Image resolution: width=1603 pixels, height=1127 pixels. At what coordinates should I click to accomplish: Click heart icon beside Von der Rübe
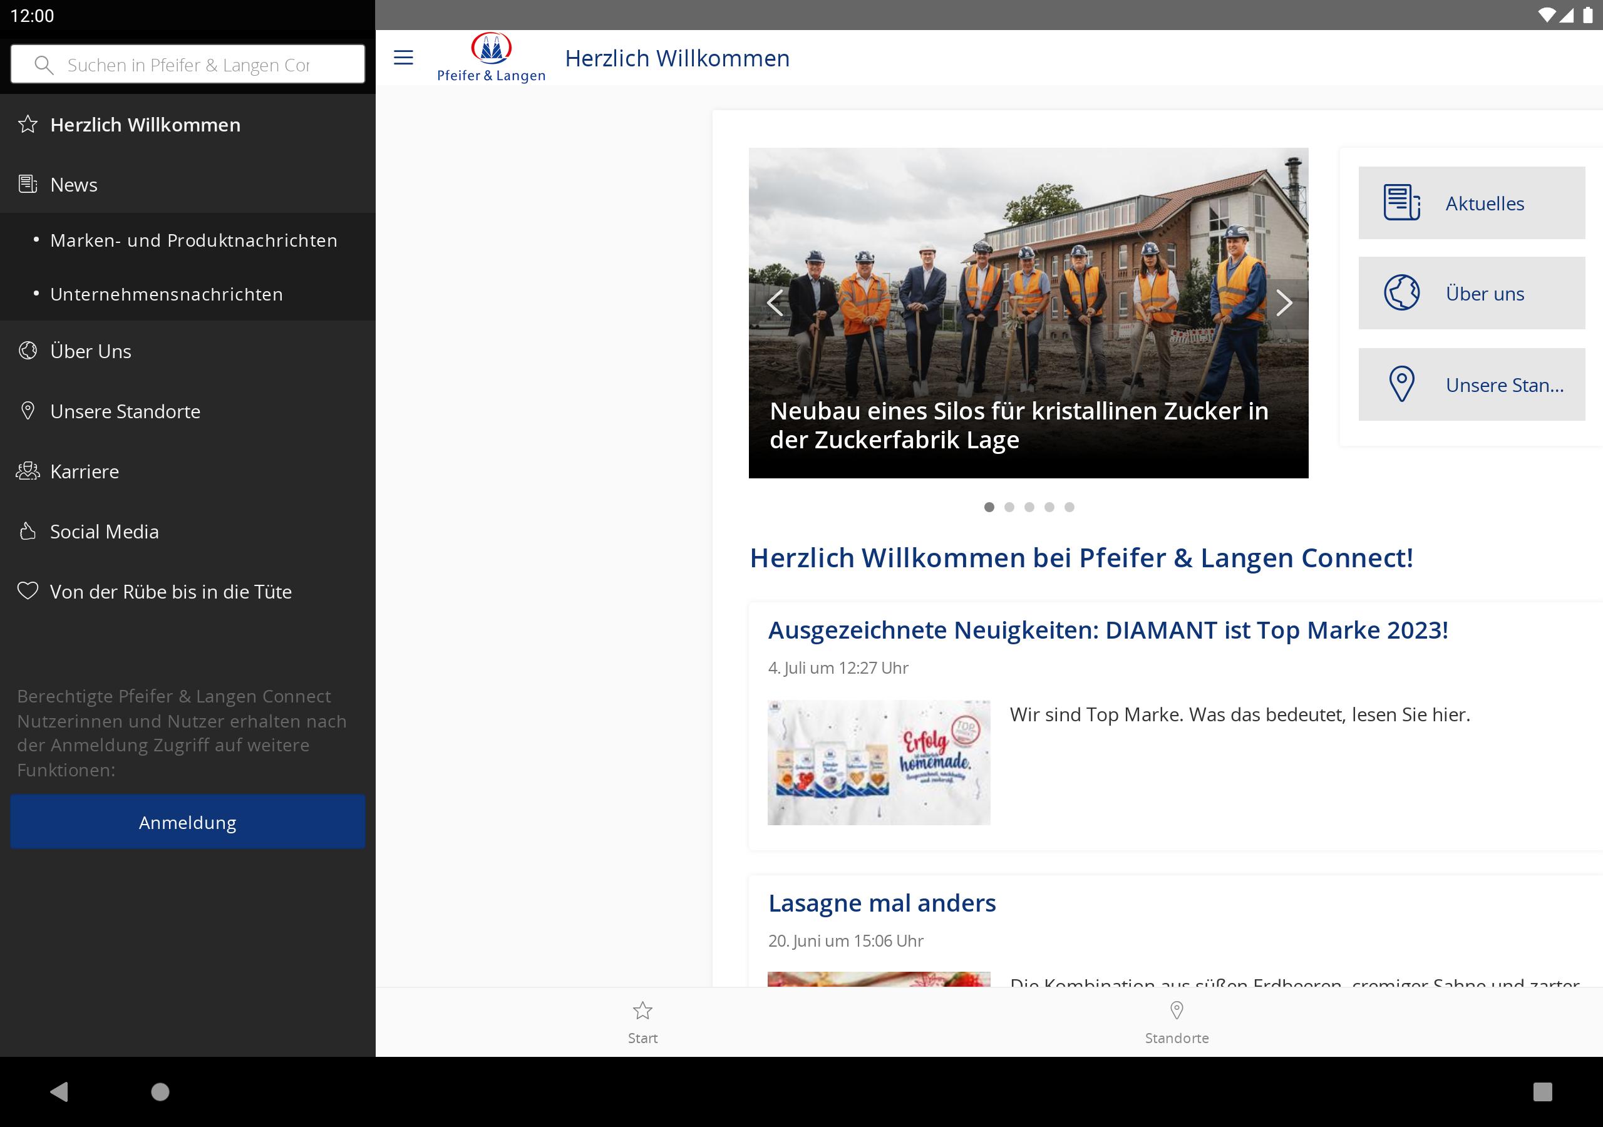pyautogui.click(x=28, y=590)
